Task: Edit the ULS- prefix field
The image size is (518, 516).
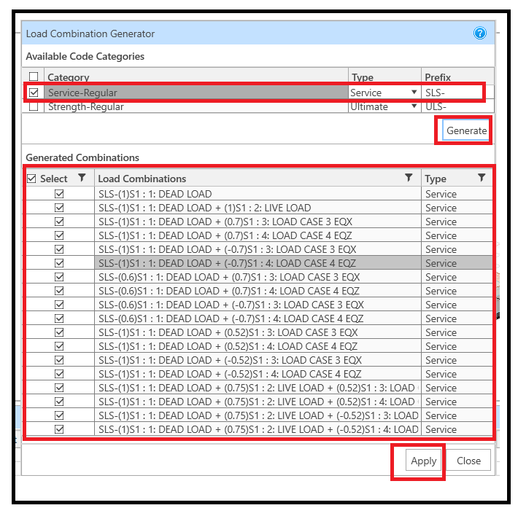Action: click(457, 106)
